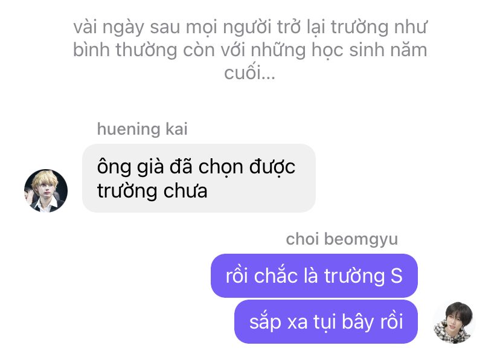Click the letter "S" in the purple bubble
This screenshot has height=357, width=500.
(396, 276)
